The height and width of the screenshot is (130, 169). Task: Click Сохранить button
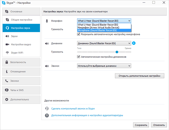[141, 125]
